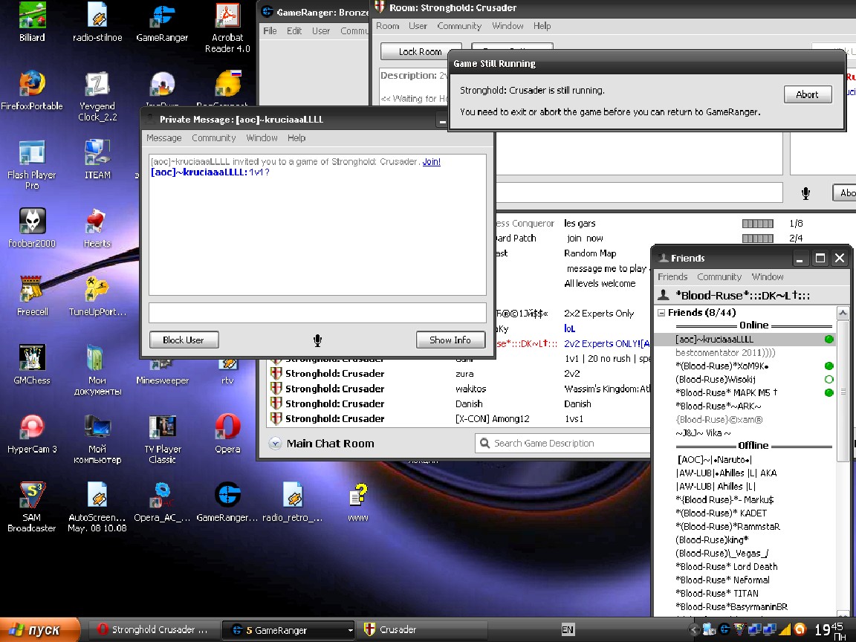This screenshot has width=856, height=642.
Task: Open HyperCam 3 desktop shortcut
Action: pos(32,427)
